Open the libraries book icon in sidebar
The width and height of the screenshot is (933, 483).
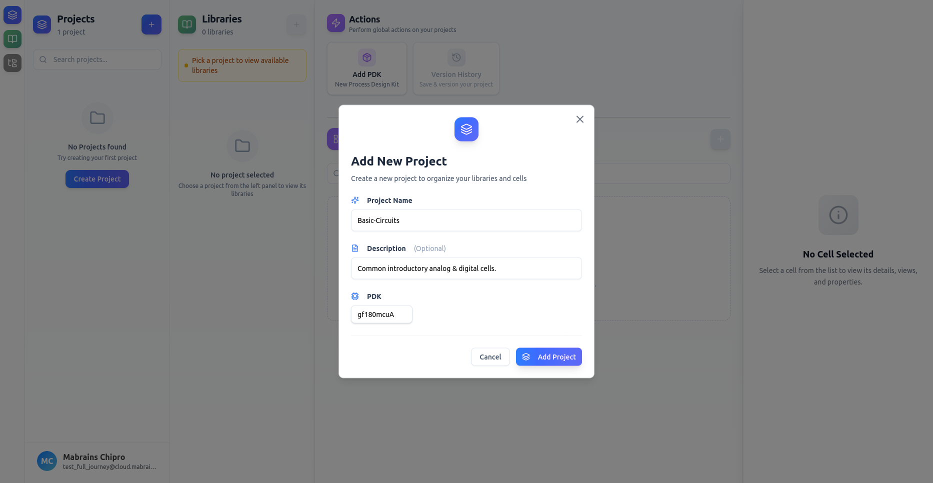pos(12,39)
